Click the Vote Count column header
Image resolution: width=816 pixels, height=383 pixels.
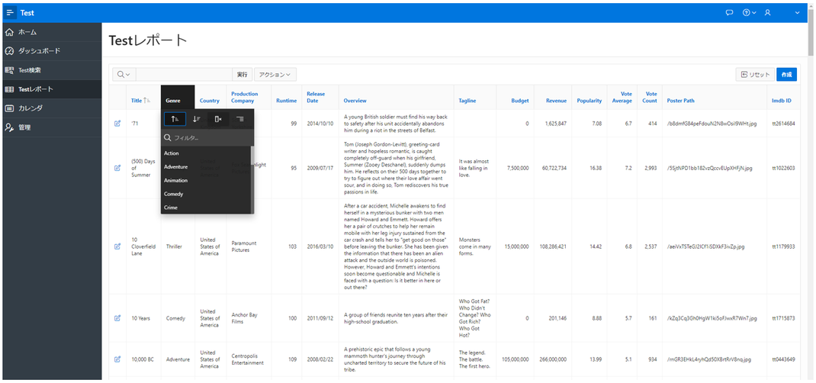click(x=650, y=98)
